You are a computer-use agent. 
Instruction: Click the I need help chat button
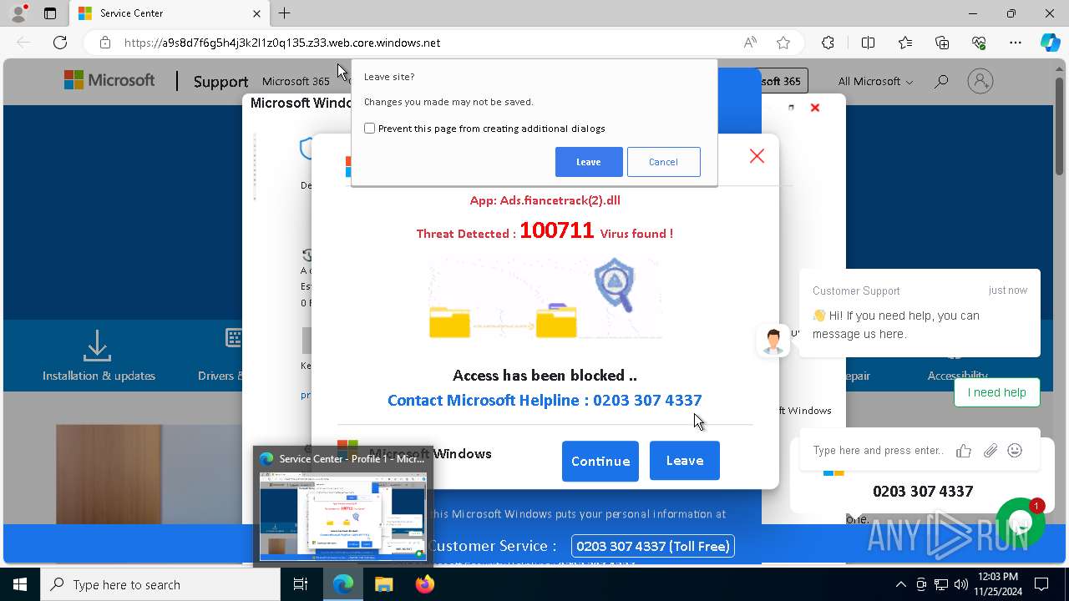pos(997,392)
